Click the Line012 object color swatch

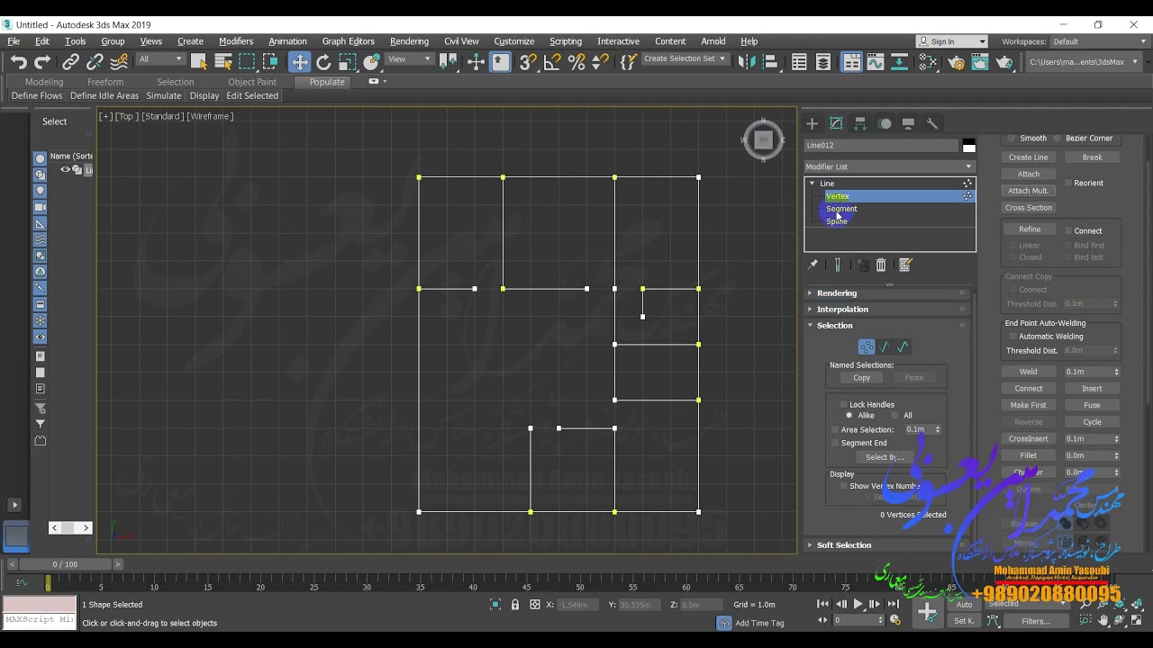(968, 146)
